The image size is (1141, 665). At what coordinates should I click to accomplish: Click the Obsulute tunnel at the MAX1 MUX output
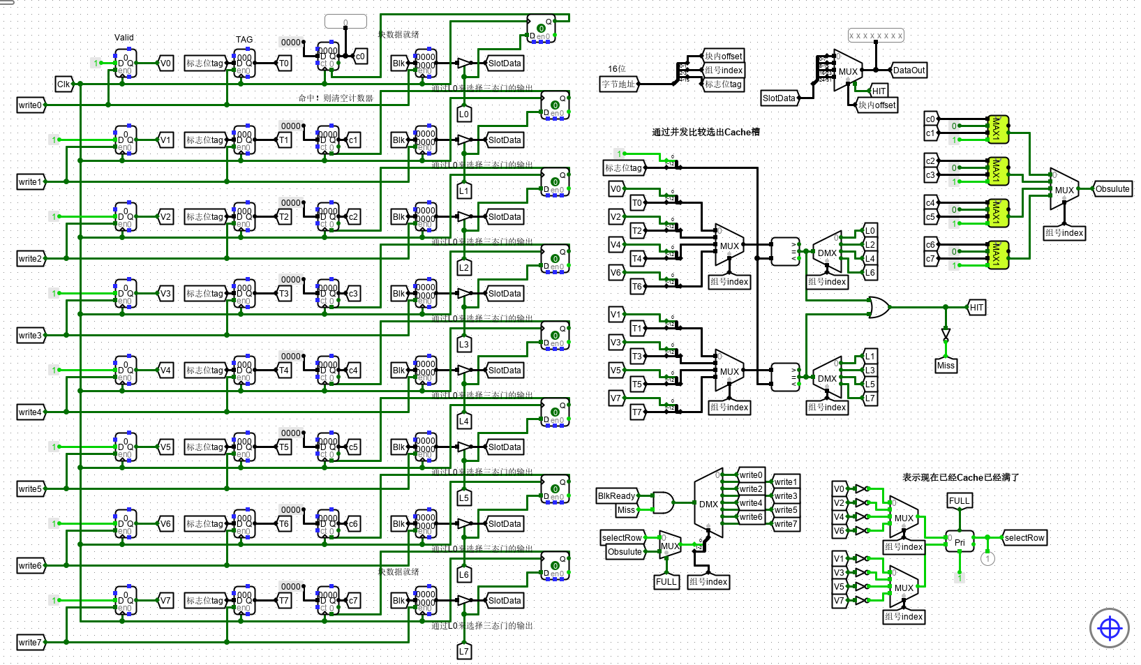click(x=1112, y=188)
